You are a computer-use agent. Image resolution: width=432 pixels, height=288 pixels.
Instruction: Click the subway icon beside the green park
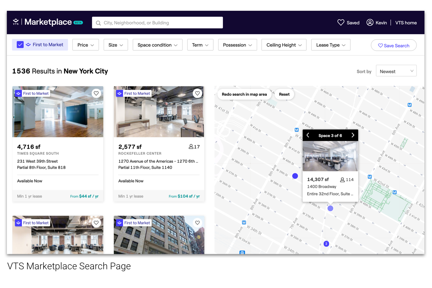pyautogui.click(x=395, y=193)
